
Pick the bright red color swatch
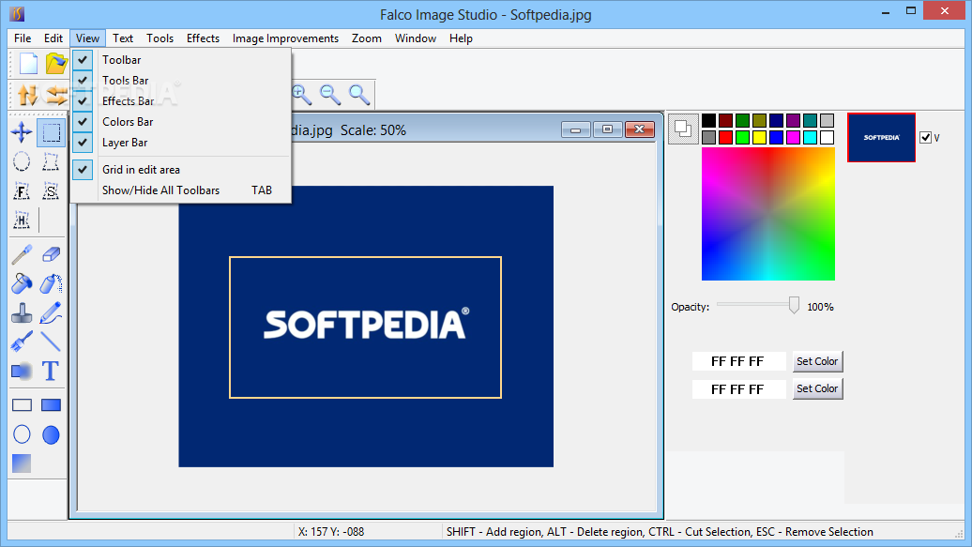pos(725,137)
